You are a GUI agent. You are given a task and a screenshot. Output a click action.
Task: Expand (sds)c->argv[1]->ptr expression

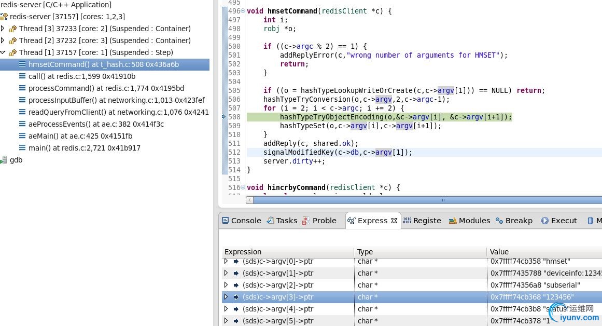coord(226,273)
